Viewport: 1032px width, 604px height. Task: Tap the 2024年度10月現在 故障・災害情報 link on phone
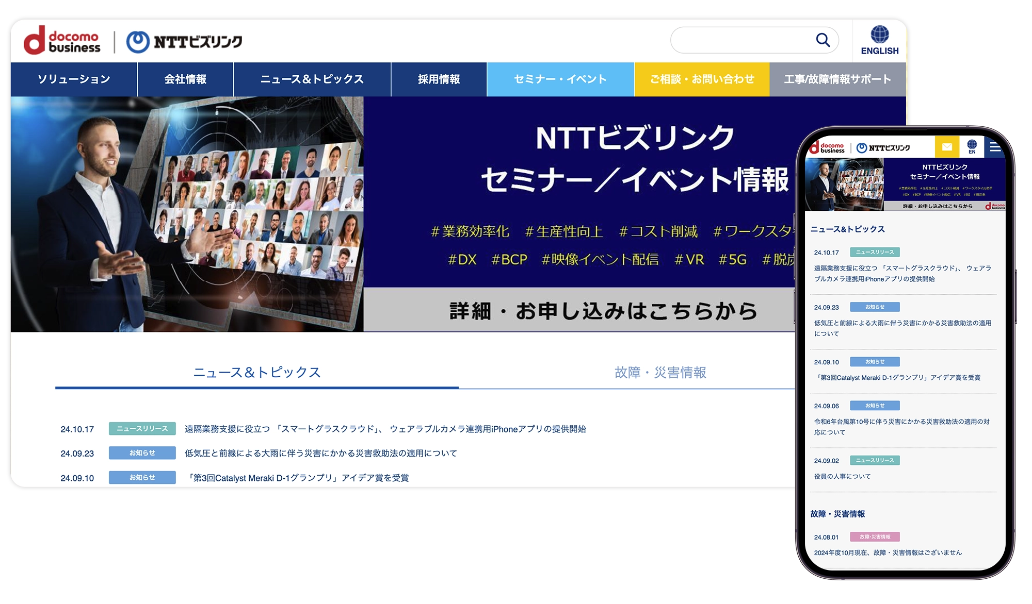[888, 552]
